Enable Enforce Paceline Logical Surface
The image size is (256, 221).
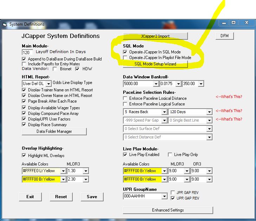click(125, 104)
